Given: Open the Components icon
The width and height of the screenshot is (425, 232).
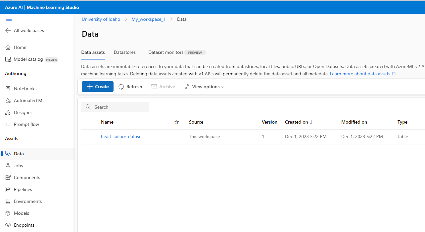Looking at the screenshot, I should [8, 177].
